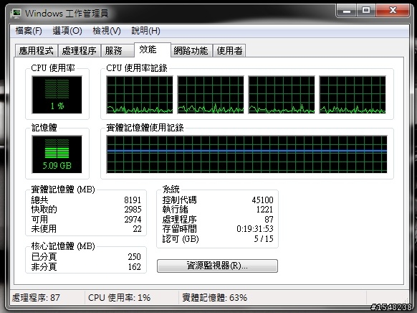Screen dimensions: 417x313
Task: Click the first CPU core history graph
Action: click(140, 95)
